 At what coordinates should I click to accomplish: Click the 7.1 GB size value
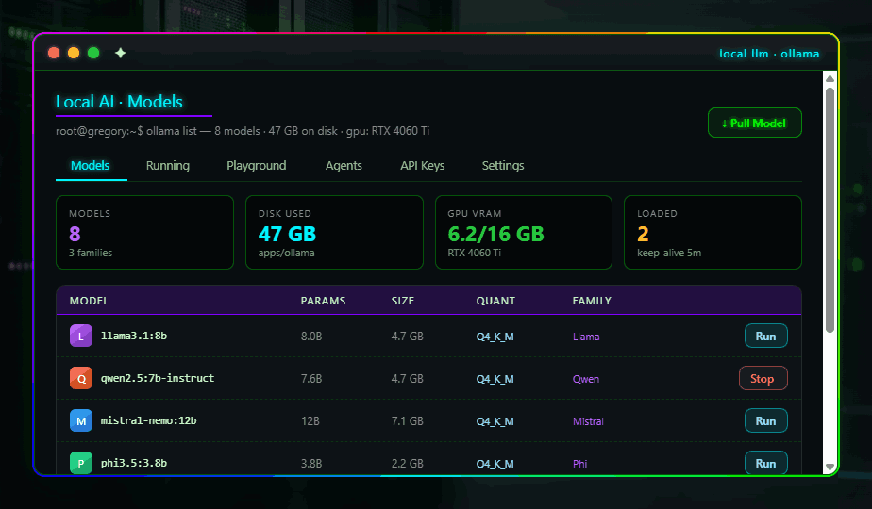(x=407, y=421)
